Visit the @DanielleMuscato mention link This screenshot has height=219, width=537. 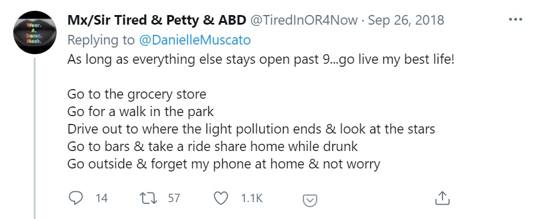click(195, 40)
